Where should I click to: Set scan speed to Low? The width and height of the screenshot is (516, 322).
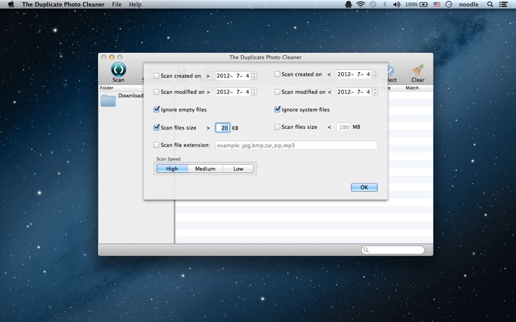point(238,169)
